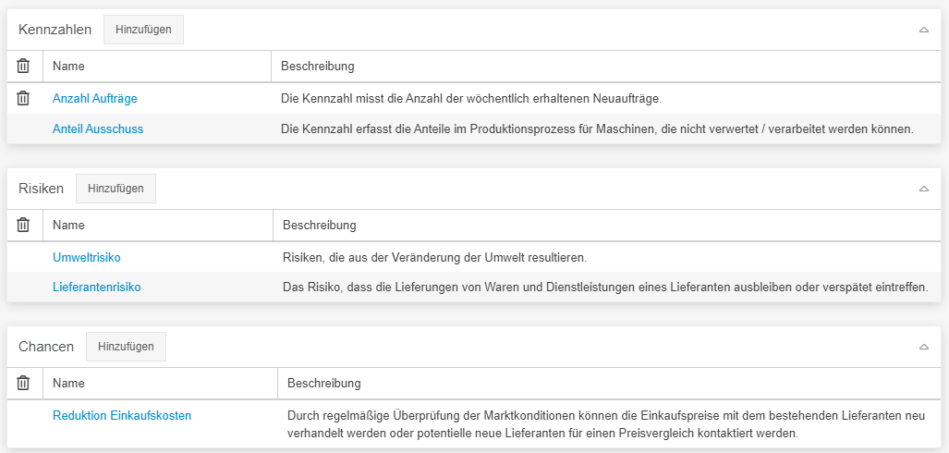Collapse the Kennzahlen panel
Image resolution: width=949 pixels, height=453 pixels.
point(923,30)
